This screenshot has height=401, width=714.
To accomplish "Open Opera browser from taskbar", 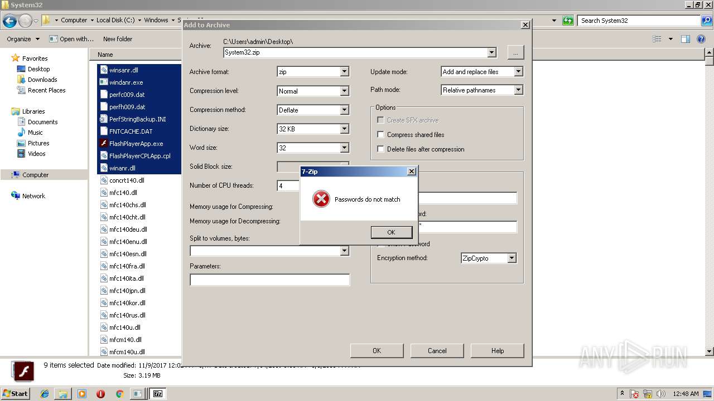I will pyautogui.click(x=100, y=394).
